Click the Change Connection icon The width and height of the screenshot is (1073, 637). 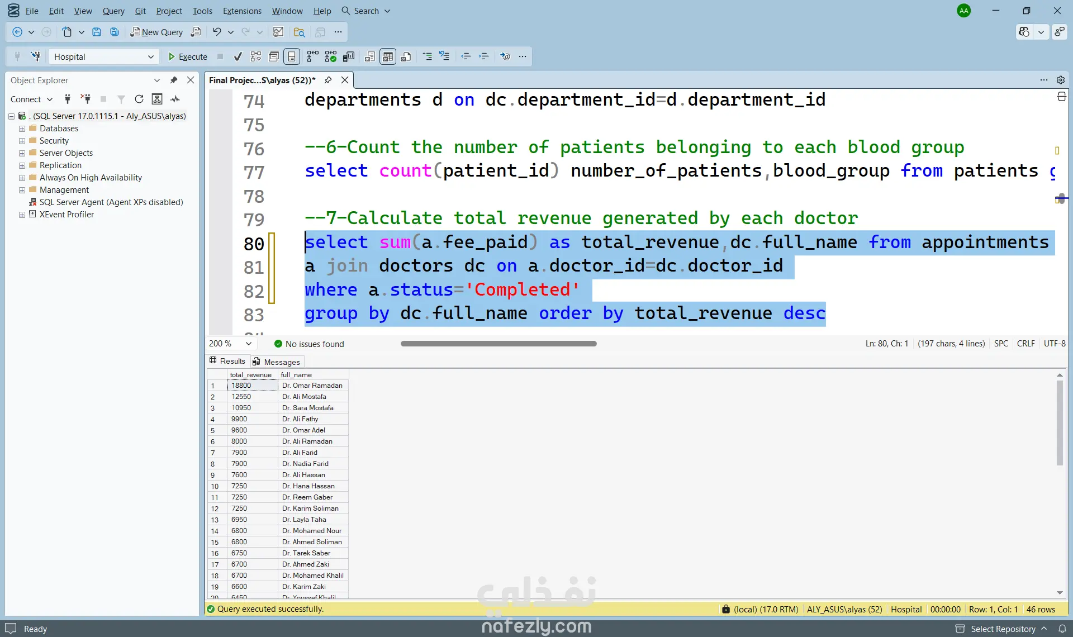tap(36, 56)
